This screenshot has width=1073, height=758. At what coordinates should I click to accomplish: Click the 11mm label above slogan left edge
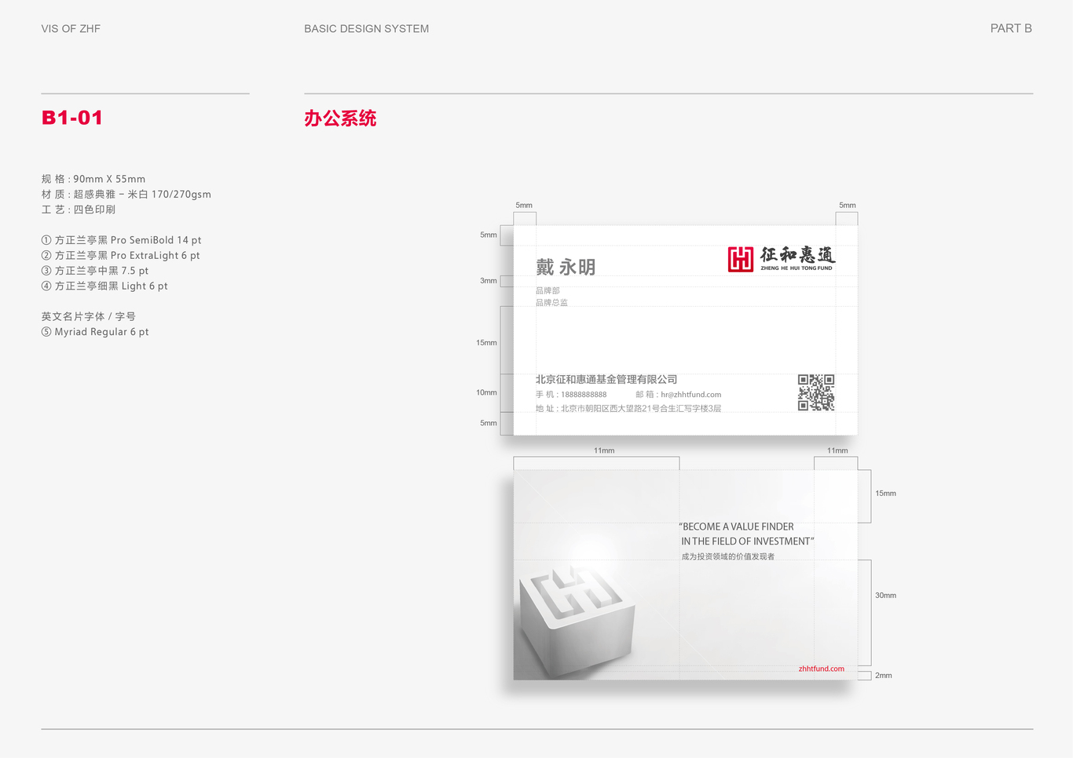coord(604,450)
